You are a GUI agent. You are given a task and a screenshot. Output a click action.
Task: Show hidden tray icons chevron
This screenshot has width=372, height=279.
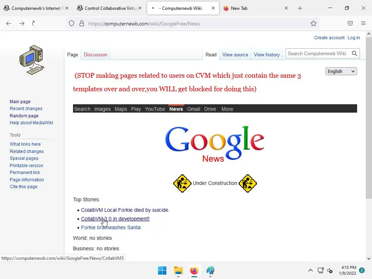310,270
